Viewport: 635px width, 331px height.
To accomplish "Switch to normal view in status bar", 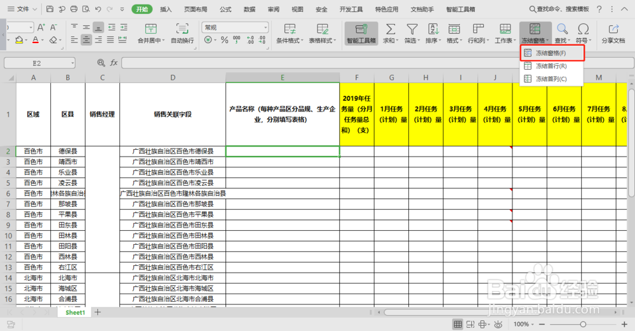I will (x=458, y=324).
